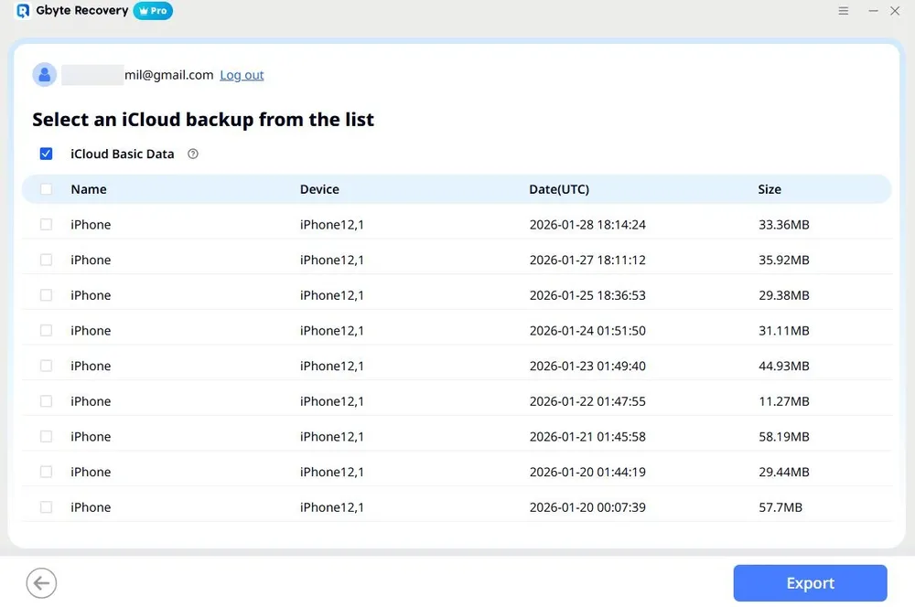The height and width of the screenshot is (607, 915).
Task: Click the Size column header
Action: click(x=770, y=188)
